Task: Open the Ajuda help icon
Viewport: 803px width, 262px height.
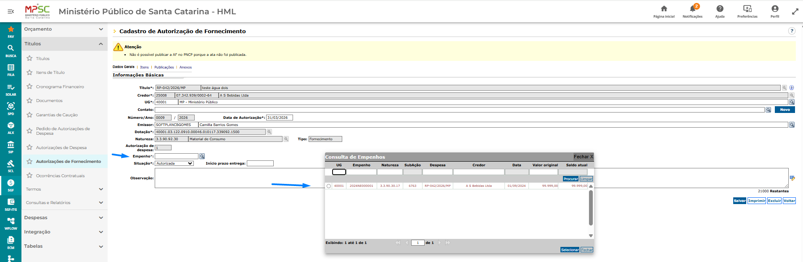Action: coord(720,9)
